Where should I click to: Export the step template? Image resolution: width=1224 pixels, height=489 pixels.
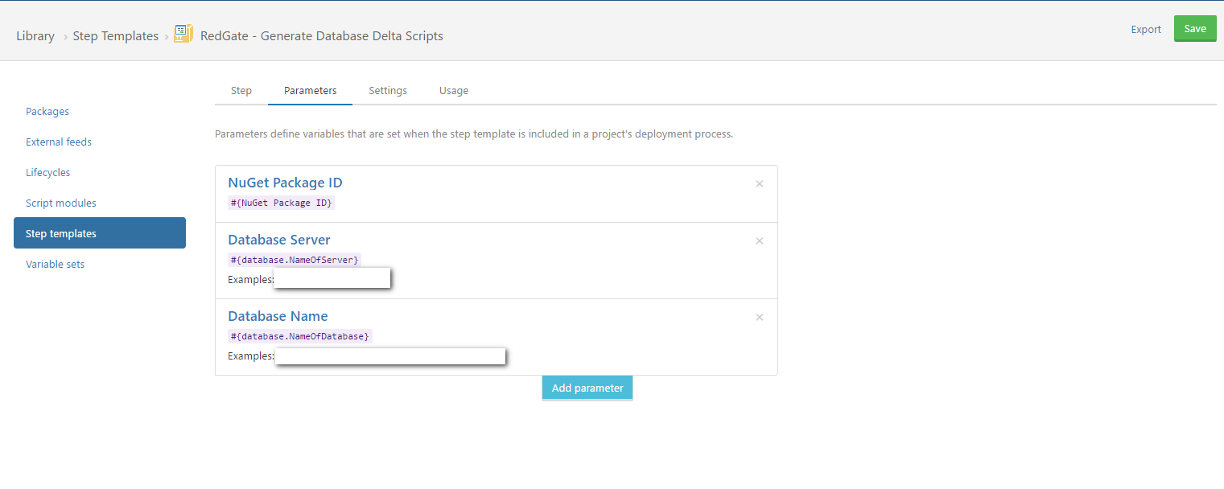(x=1146, y=30)
